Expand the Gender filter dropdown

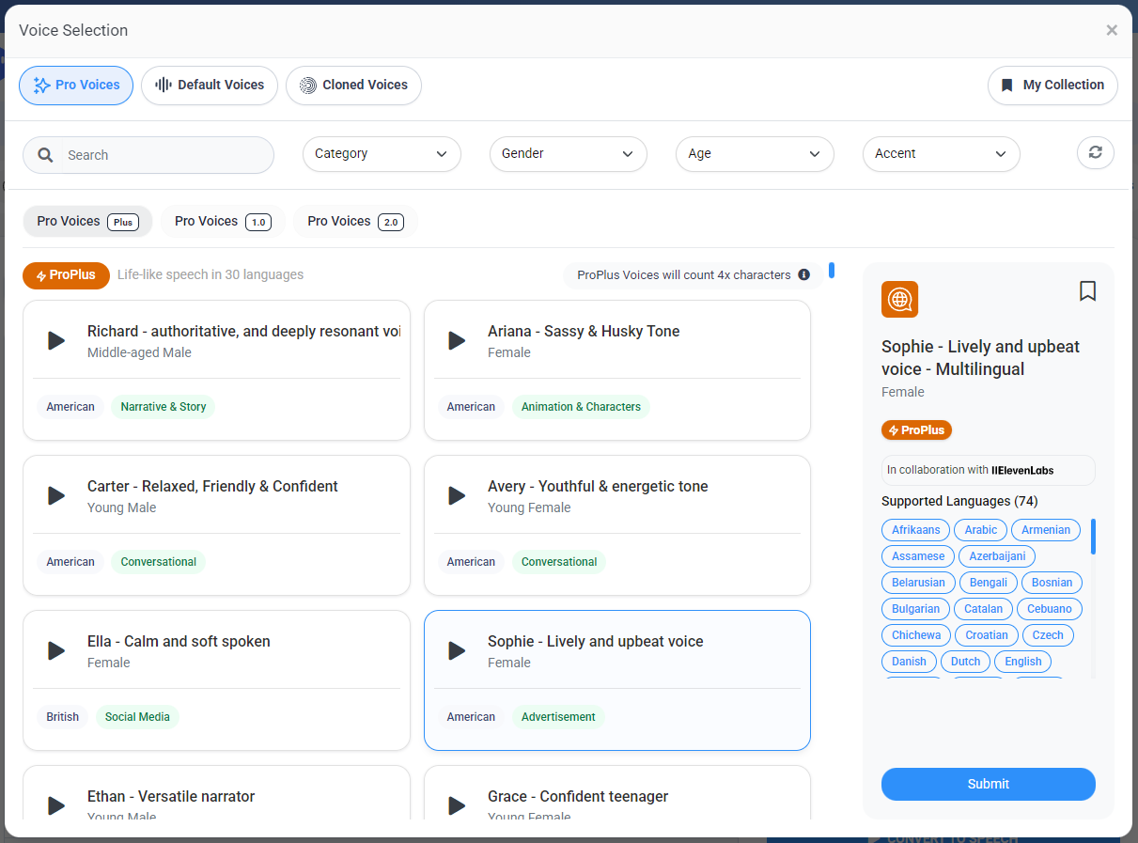[568, 154]
